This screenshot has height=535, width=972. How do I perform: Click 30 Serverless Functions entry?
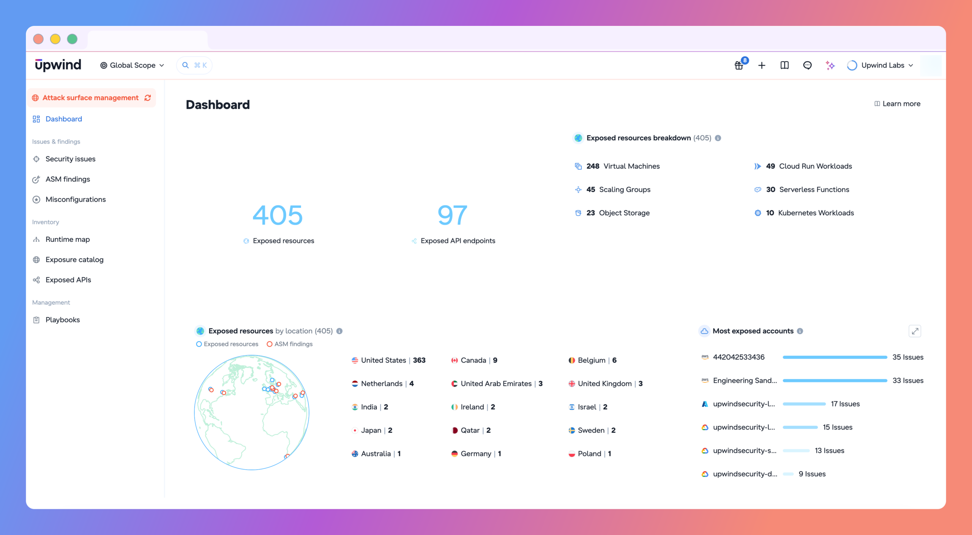(x=802, y=189)
